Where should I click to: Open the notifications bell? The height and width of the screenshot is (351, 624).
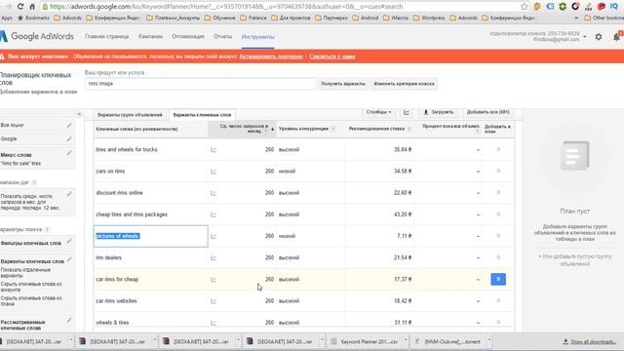[x=616, y=37]
